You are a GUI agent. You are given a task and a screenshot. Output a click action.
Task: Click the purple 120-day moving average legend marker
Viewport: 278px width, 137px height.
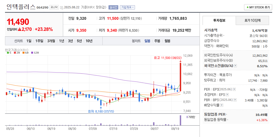click(x=32, y=53)
